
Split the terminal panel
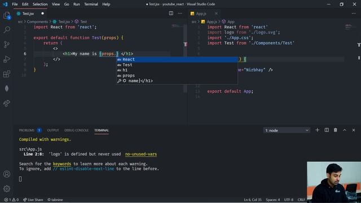327,130
